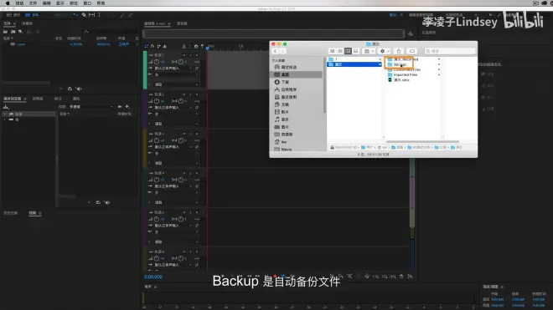Select the Time Selection tool
This screenshot has width=553, height=310.
99,15
